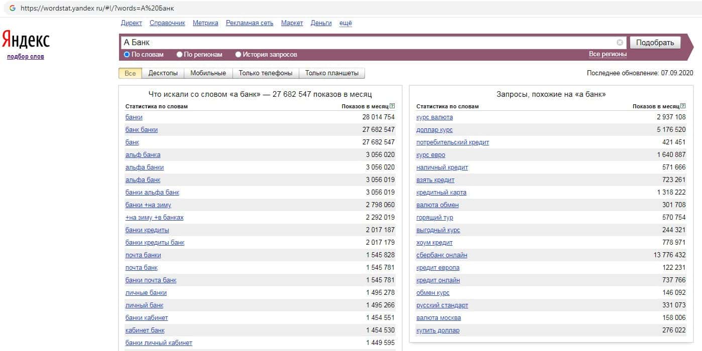702x351 pixels.
Task: Click the 'альфа банк' keyword link
Action: pos(143,180)
